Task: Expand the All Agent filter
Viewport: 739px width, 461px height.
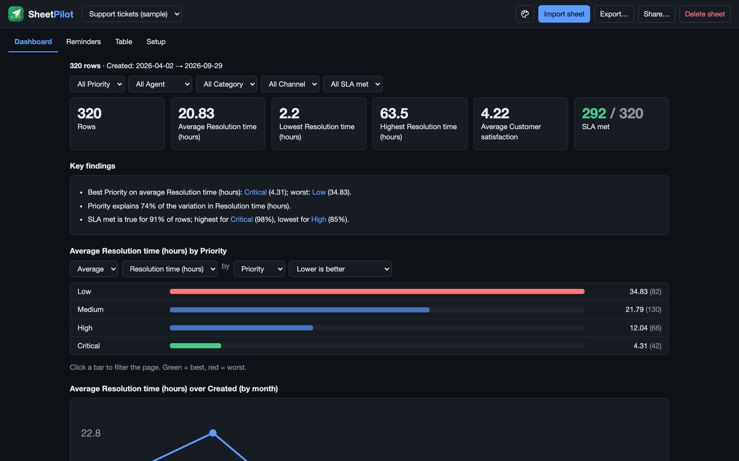Action: 160,84
